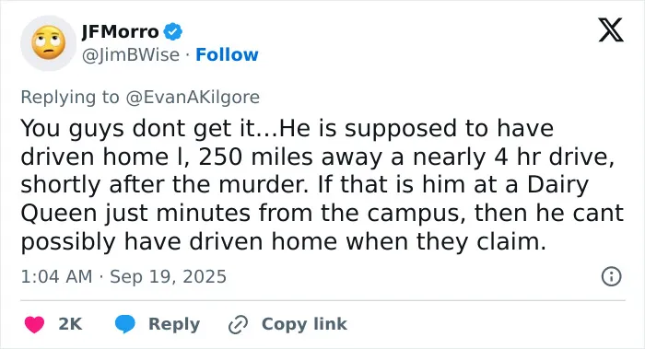The width and height of the screenshot is (645, 349).
Task: Click the X logo
Action: [611, 30]
